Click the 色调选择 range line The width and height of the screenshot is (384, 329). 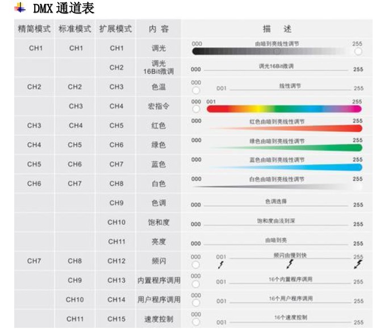(276, 206)
